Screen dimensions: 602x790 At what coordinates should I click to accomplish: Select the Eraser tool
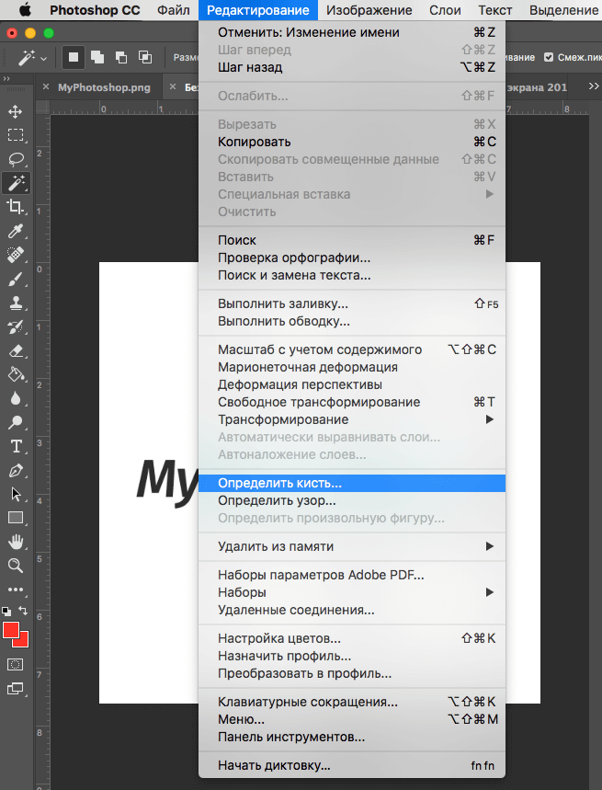15,350
